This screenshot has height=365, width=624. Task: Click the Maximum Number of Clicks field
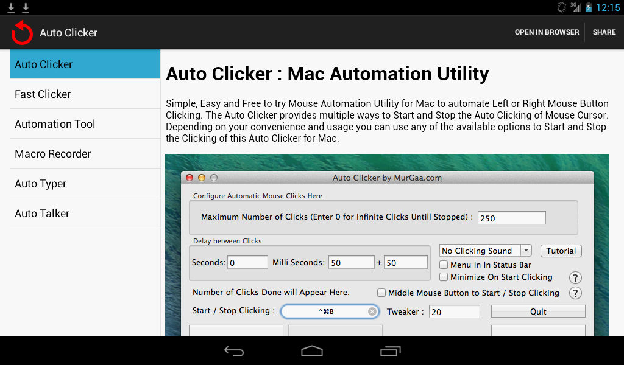(512, 218)
